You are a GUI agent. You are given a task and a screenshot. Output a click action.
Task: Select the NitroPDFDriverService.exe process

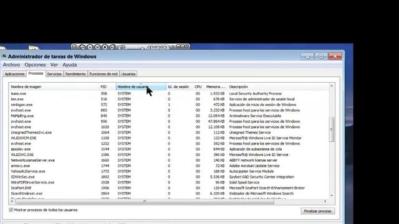tap(169, 182)
